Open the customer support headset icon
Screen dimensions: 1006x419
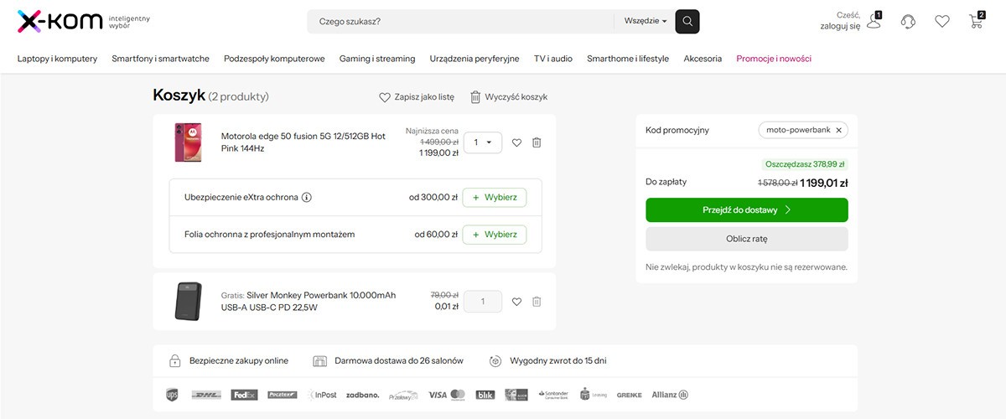908,22
